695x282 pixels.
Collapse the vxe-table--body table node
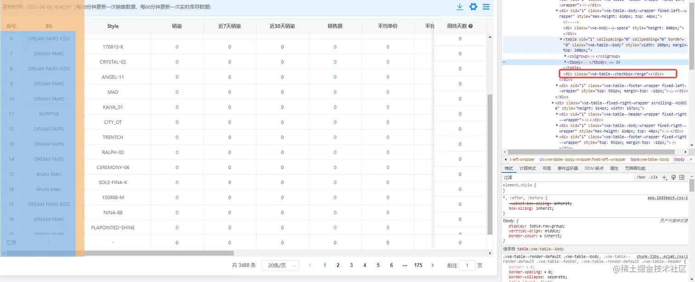pyautogui.click(x=561, y=40)
